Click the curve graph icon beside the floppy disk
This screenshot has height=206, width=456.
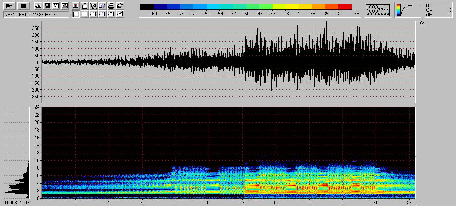pyautogui.click(x=56, y=6)
